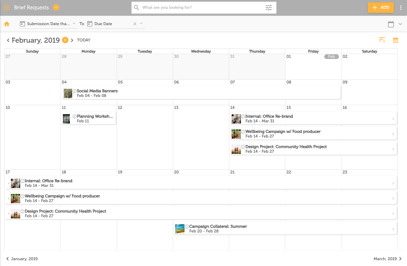Click the add-to-list icon above the calendar
Screen dimensions: 407x266
pyautogui.click(x=382, y=40)
